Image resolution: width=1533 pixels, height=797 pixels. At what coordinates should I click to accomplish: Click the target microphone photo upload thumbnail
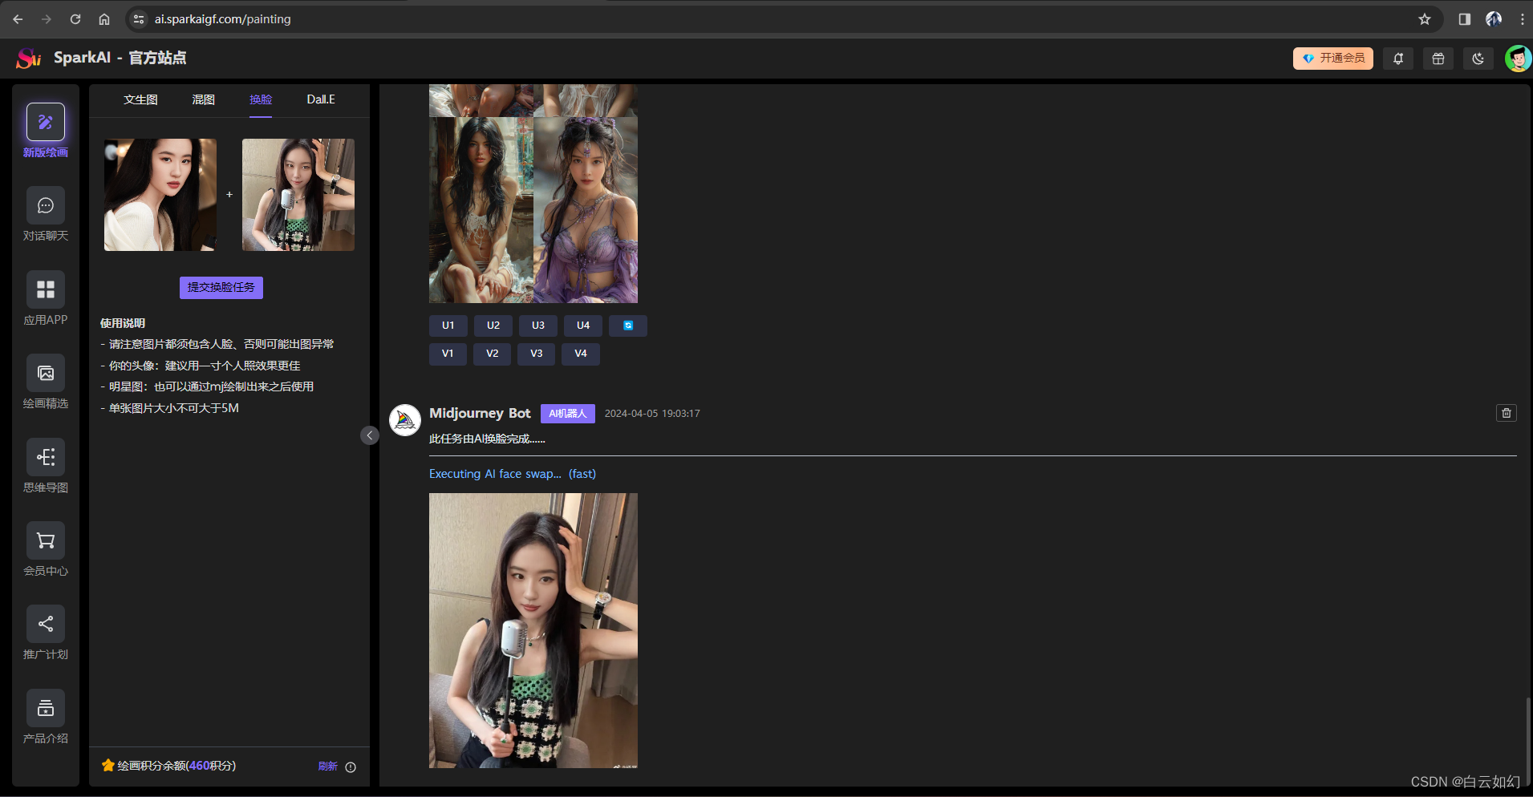pyautogui.click(x=298, y=195)
